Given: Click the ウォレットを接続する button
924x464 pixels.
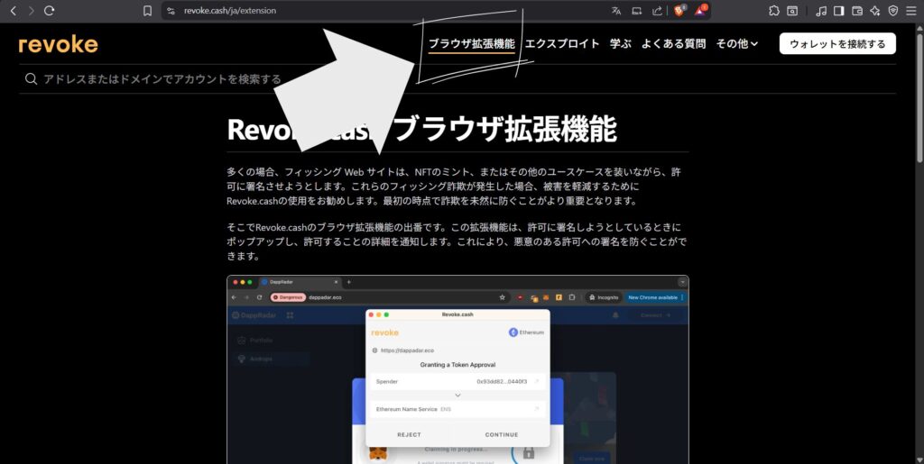Looking at the screenshot, I should [x=836, y=43].
